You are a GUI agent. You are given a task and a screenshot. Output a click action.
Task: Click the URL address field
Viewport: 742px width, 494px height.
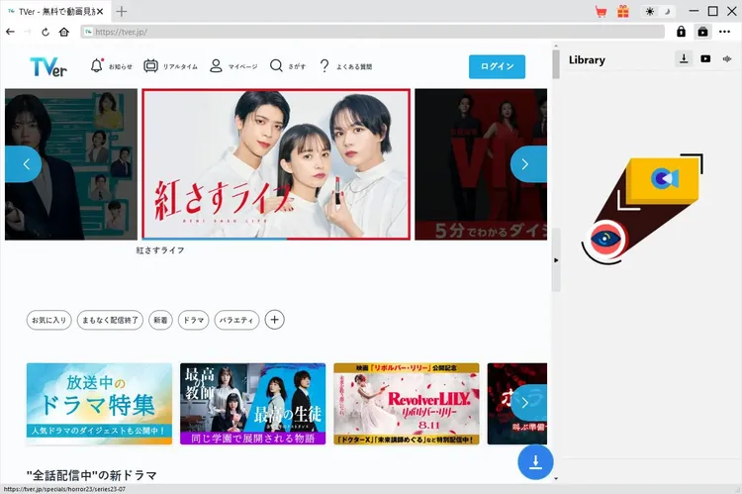coord(376,32)
